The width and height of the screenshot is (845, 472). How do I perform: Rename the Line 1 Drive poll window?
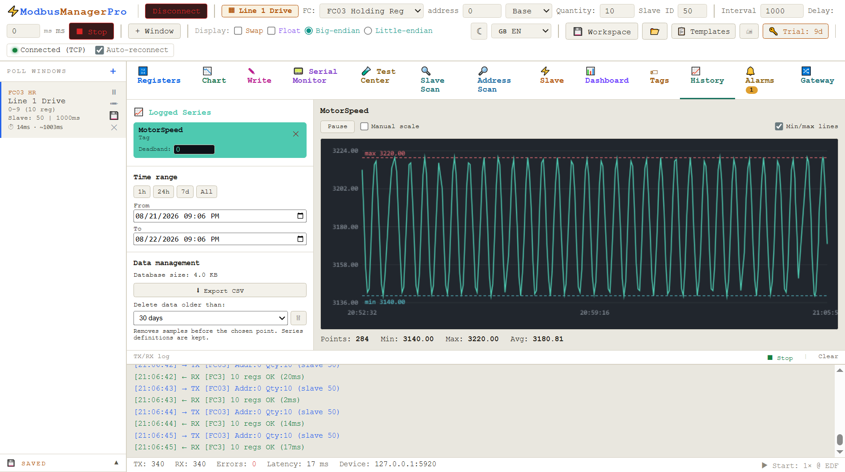click(x=114, y=103)
